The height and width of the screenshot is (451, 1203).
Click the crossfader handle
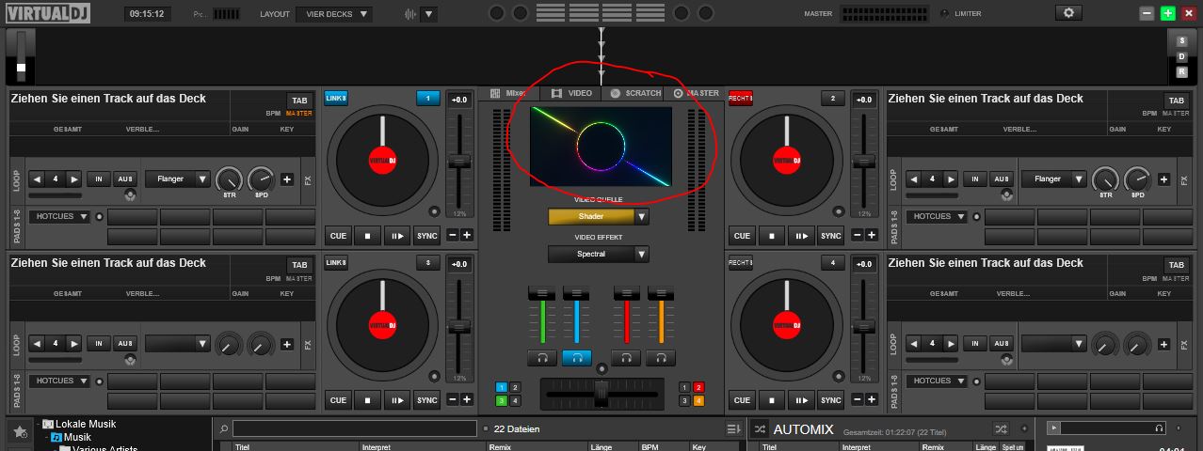point(601,394)
